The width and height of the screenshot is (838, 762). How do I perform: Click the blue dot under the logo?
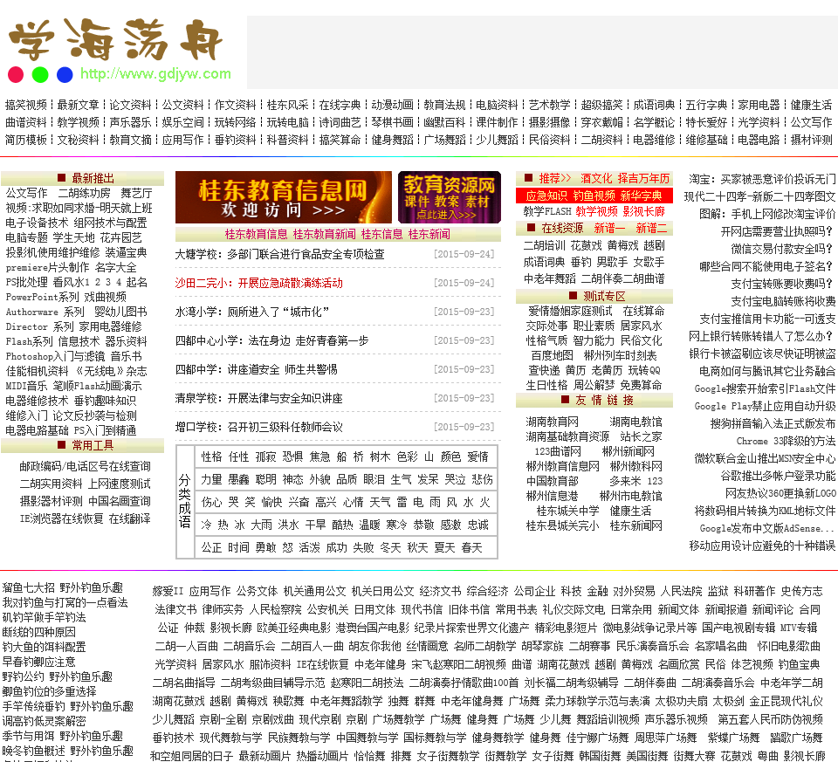[x=65, y=74]
